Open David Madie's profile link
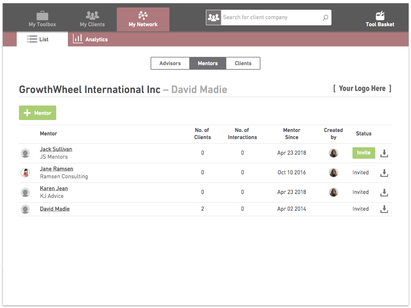 55,209
